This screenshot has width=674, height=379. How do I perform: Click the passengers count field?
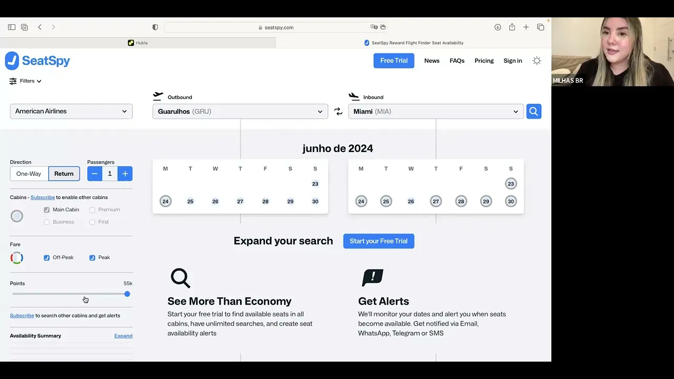[110, 174]
